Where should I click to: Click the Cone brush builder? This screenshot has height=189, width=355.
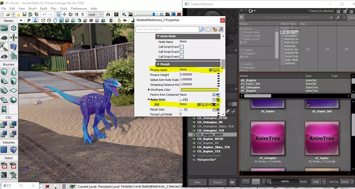tap(14, 71)
